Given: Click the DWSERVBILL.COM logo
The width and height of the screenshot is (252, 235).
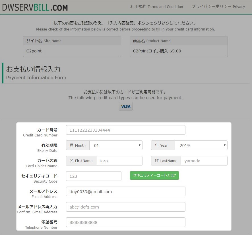Looking at the screenshot, I should pyautogui.click(x=35, y=7).
